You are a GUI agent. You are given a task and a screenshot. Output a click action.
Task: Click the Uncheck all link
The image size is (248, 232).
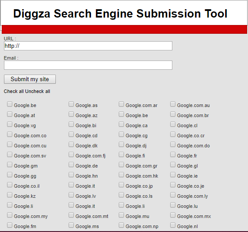pyautogui.click(x=37, y=91)
